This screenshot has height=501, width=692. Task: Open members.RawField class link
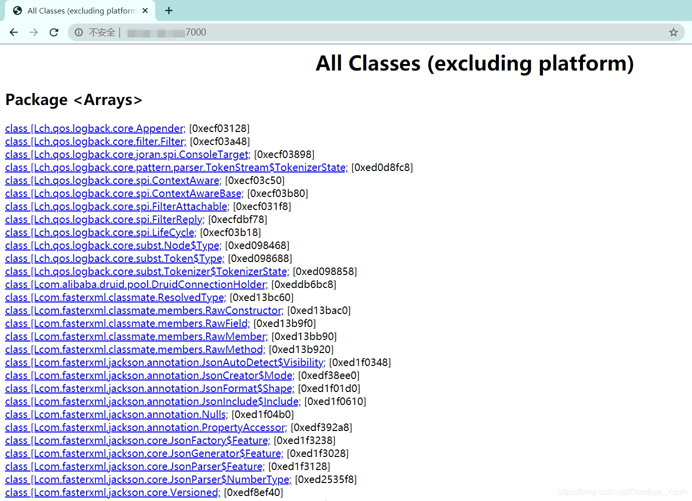[128, 323]
